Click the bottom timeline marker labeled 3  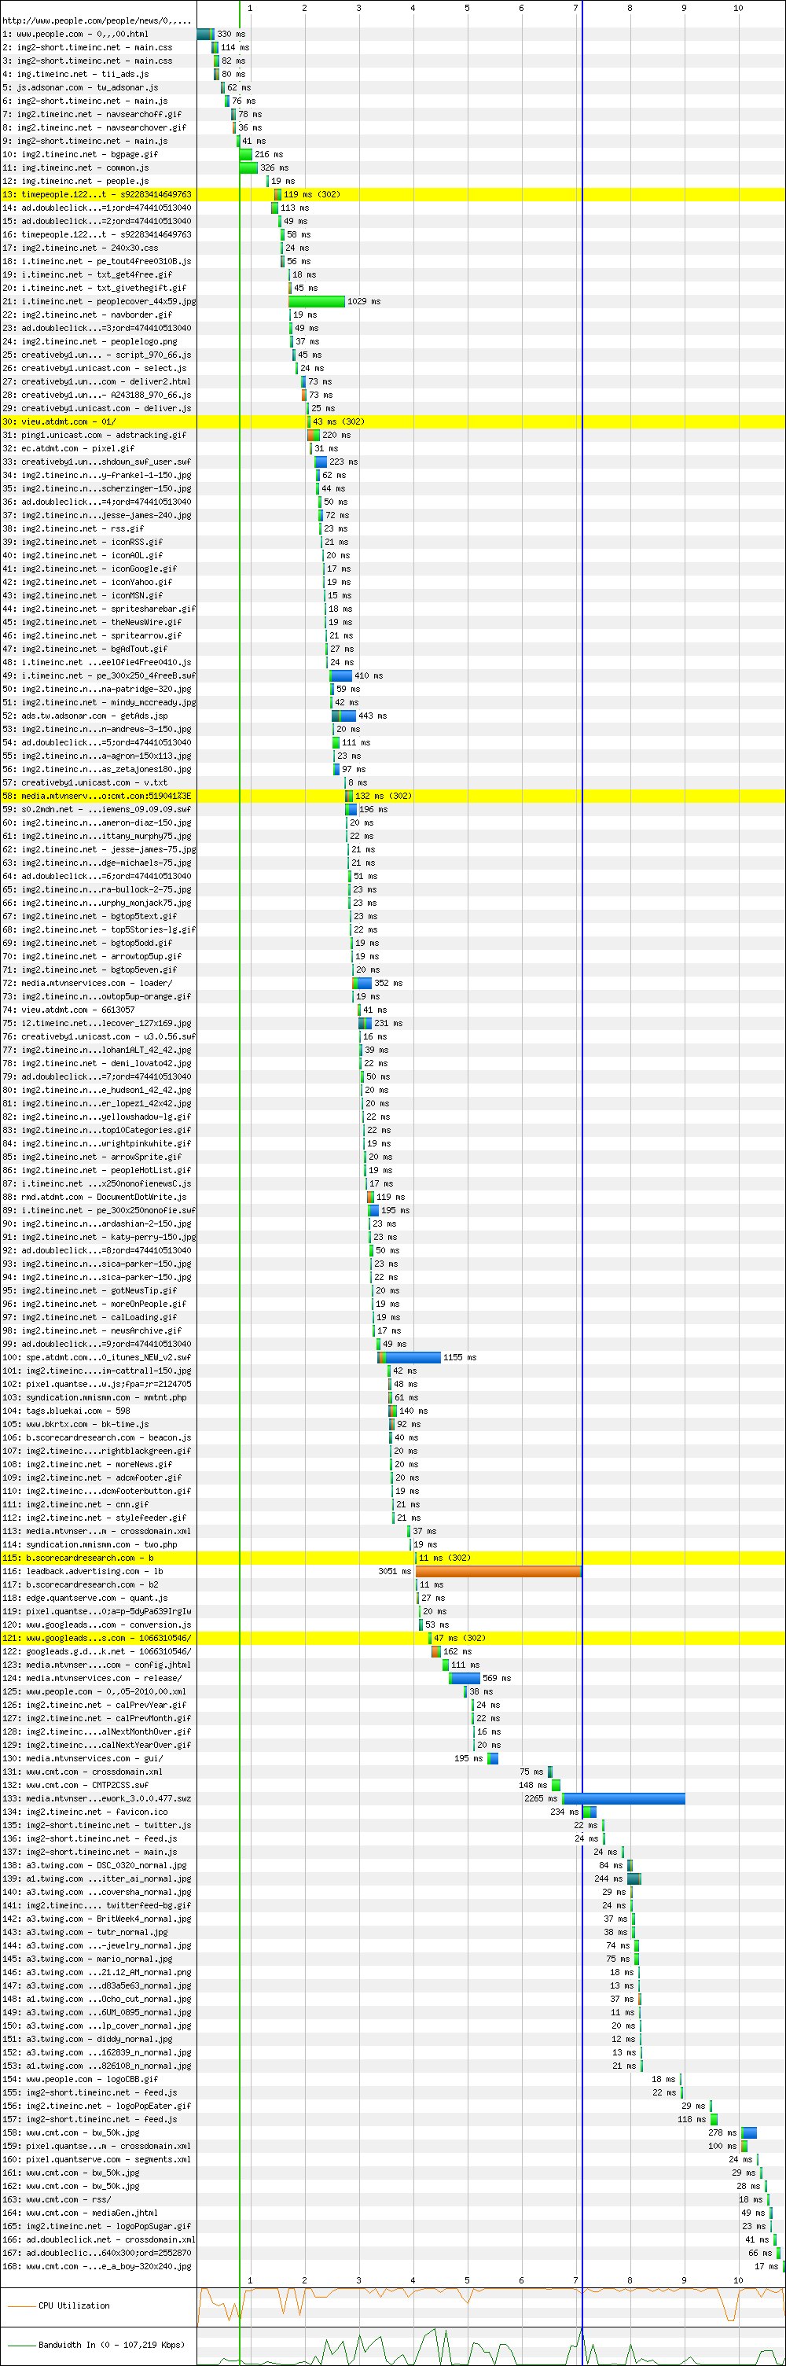tap(358, 2280)
